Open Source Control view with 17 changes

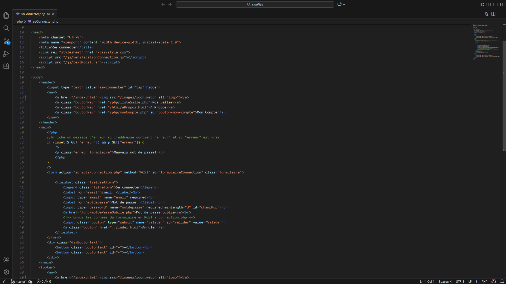click(x=6, y=41)
